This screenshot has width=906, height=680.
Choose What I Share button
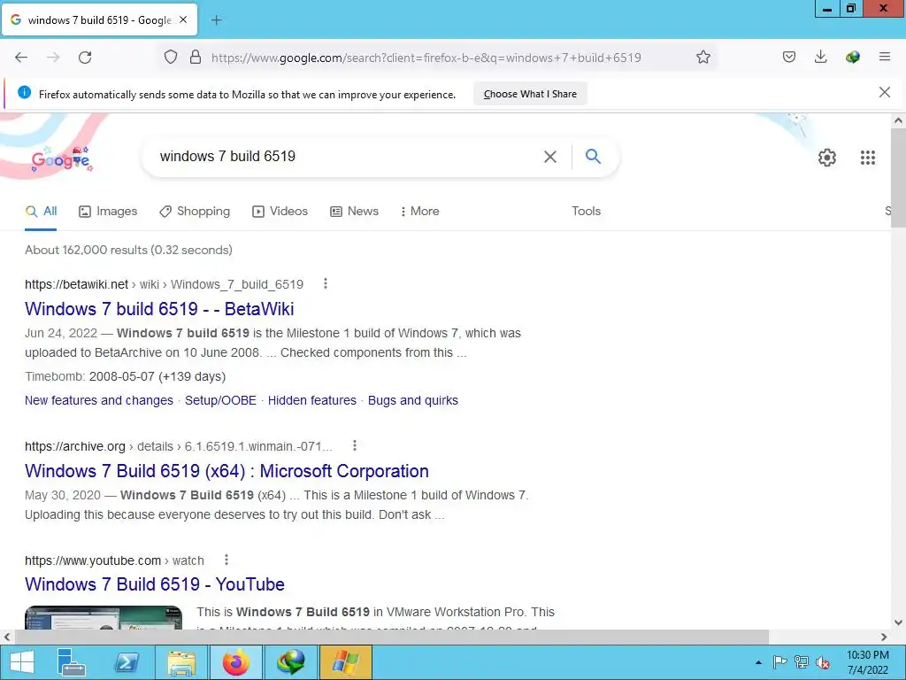click(x=531, y=94)
